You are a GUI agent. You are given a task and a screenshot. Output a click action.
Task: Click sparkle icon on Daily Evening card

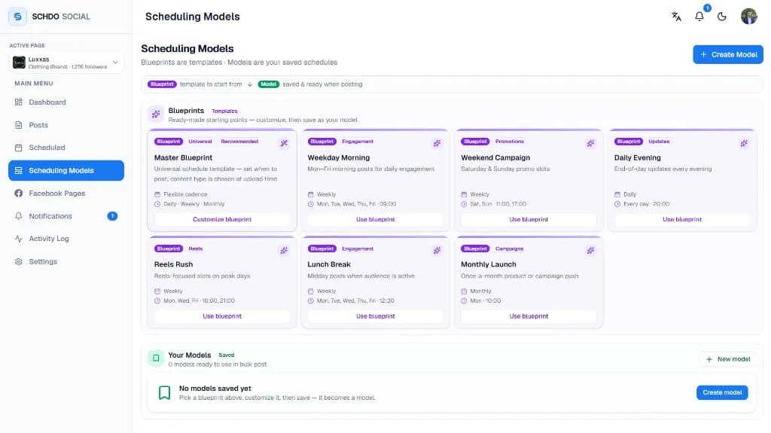click(x=744, y=144)
